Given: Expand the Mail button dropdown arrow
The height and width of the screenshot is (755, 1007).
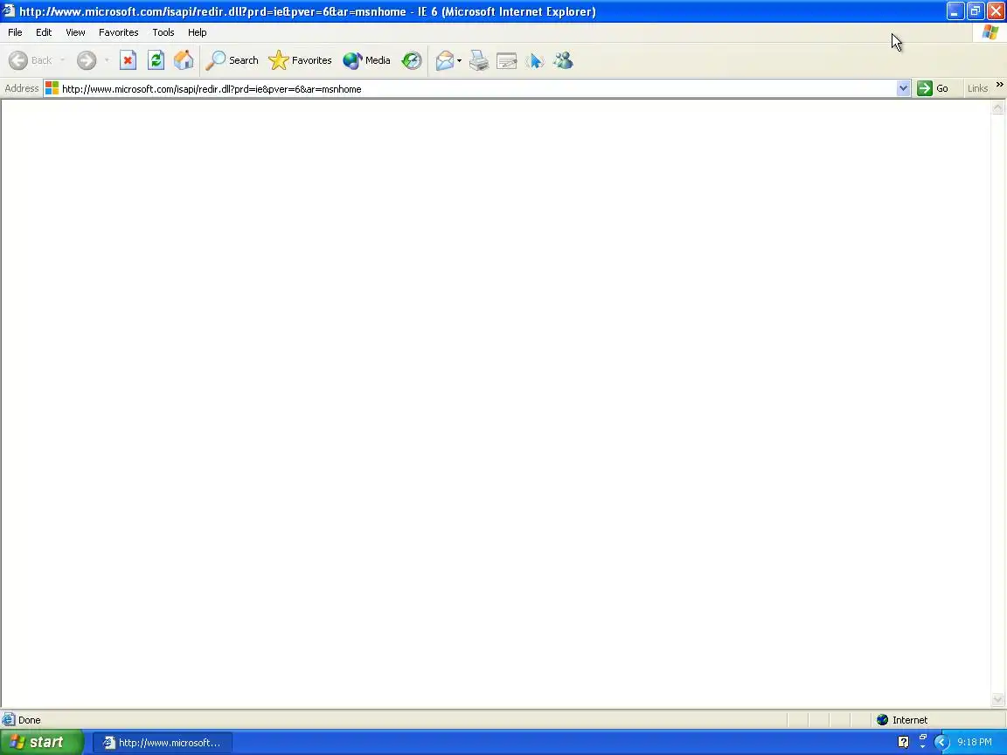Looking at the screenshot, I should pos(459,61).
